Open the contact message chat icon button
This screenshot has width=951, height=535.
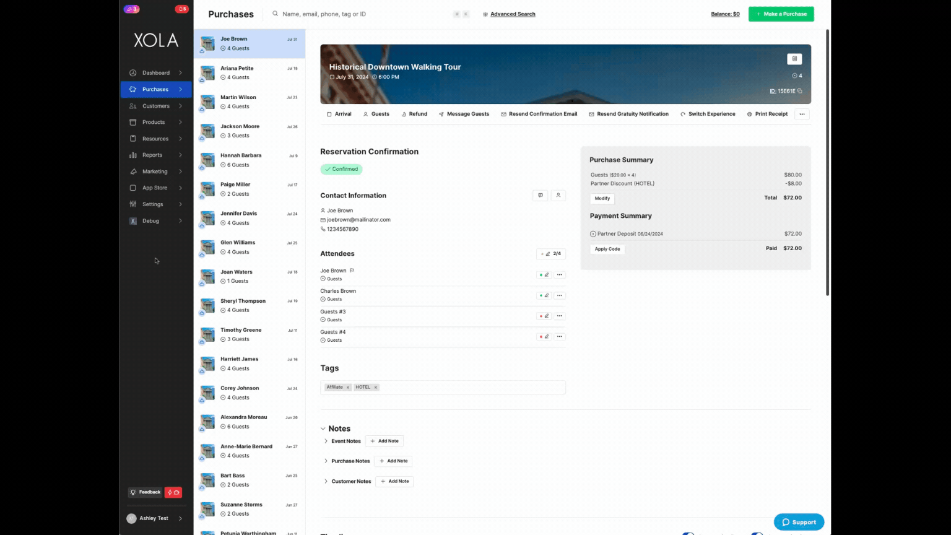[x=541, y=195]
